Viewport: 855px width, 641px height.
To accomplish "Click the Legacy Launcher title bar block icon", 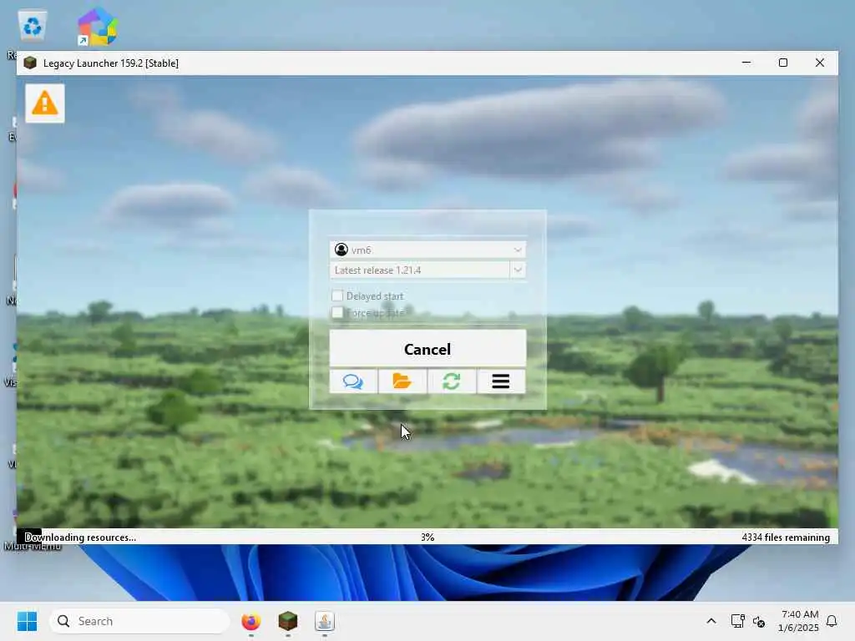I will tap(30, 63).
